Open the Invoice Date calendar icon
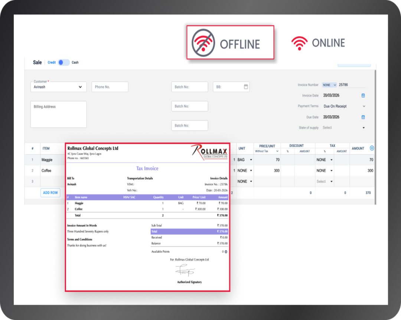401x320 pixels. pos(363,96)
